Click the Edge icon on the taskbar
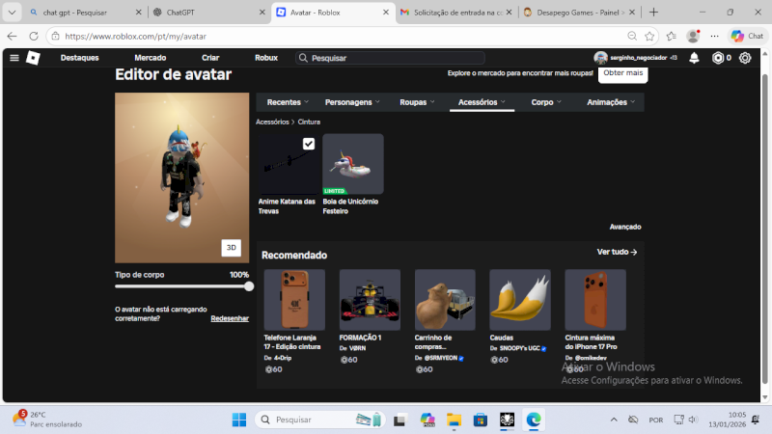The height and width of the screenshot is (434, 772). (534, 420)
